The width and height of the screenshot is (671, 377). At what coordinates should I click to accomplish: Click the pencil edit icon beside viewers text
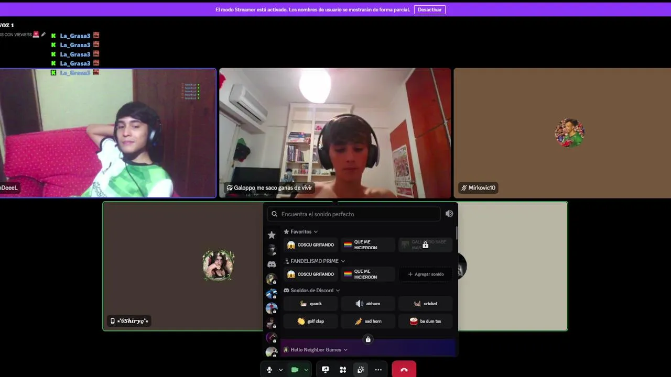[44, 35]
